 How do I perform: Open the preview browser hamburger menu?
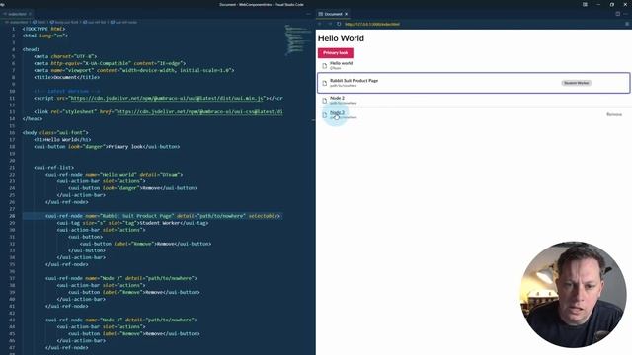[627, 24]
